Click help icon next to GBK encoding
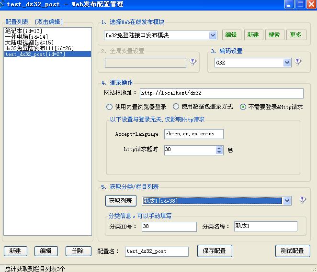Screen dimensions: 317x272 (x=298, y=62)
